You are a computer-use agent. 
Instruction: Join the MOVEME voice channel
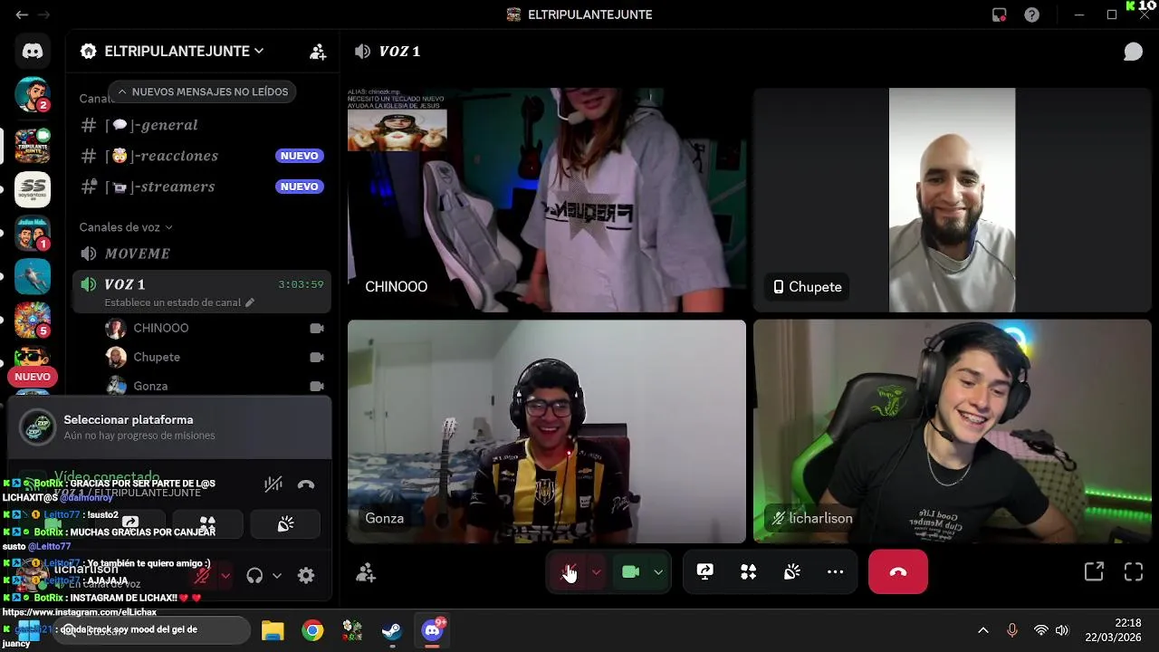201,254
